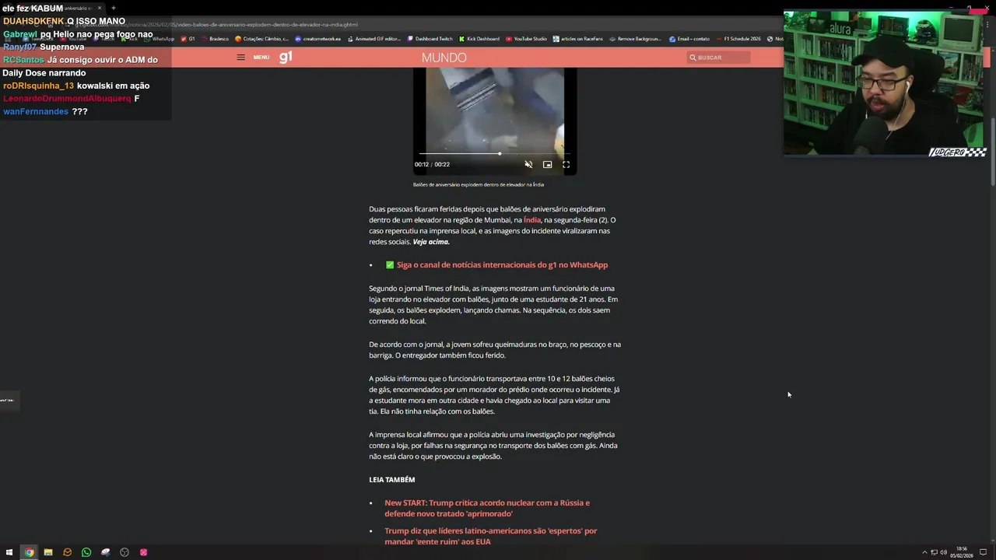Toggle picture-in-picture on the video player
The image size is (996, 560).
pyautogui.click(x=547, y=164)
